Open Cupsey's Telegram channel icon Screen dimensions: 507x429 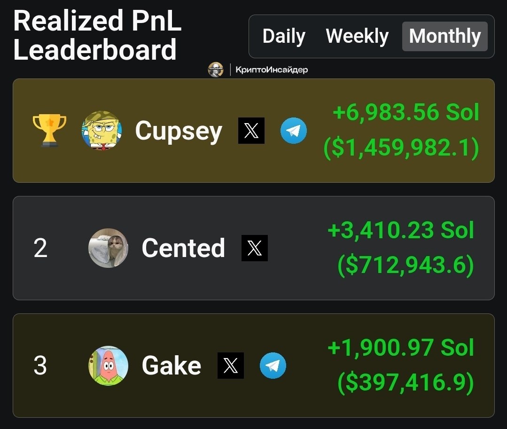294,131
